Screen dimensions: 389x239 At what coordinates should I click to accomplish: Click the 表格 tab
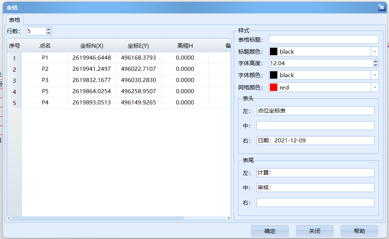pyautogui.click(x=15, y=20)
